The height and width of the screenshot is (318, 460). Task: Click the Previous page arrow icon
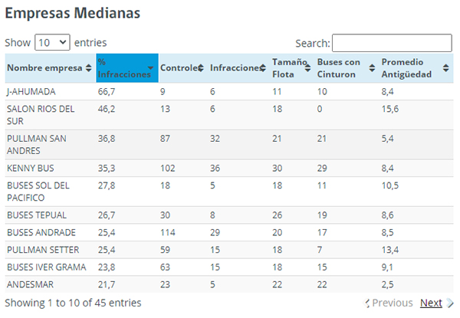369,303
